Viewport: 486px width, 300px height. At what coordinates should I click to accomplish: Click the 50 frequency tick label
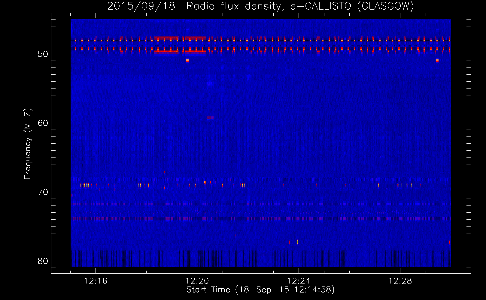tap(43, 54)
